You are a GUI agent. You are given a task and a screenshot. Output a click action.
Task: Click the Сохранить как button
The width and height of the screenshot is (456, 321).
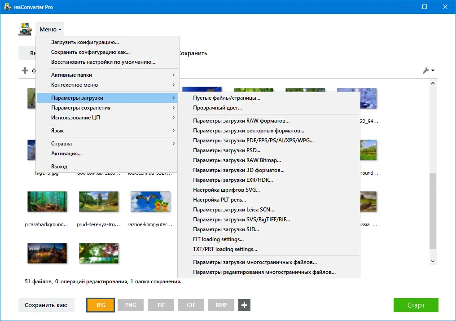tap(46, 305)
